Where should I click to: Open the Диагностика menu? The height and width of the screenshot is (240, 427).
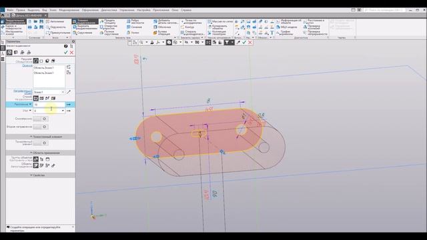pos(109,10)
